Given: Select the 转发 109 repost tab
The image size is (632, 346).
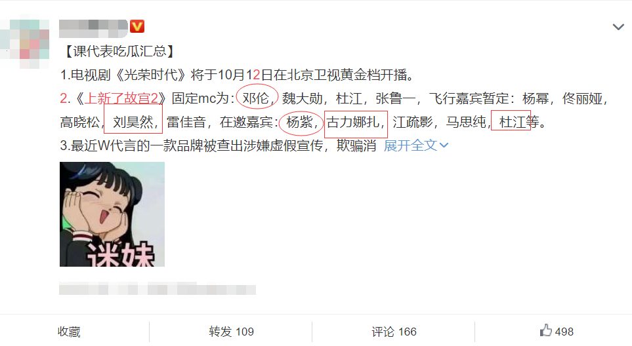Looking at the screenshot, I should coord(231,332).
